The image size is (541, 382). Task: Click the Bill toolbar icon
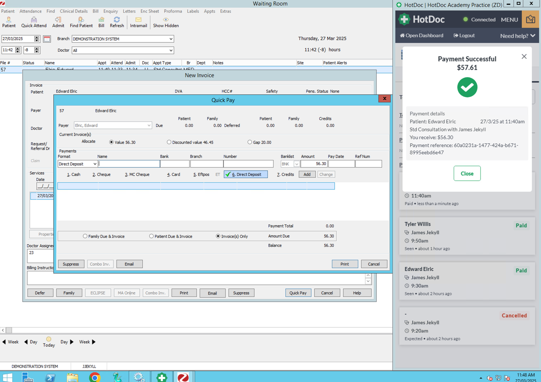point(101,22)
